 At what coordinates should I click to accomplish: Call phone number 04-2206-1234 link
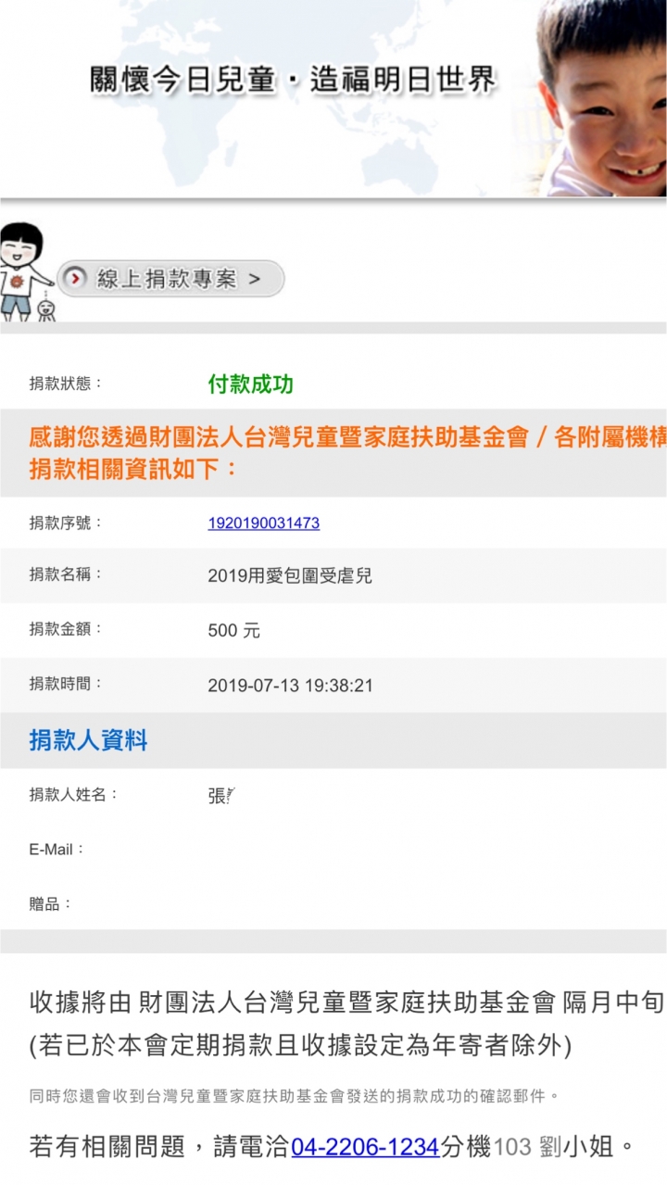(x=365, y=1146)
